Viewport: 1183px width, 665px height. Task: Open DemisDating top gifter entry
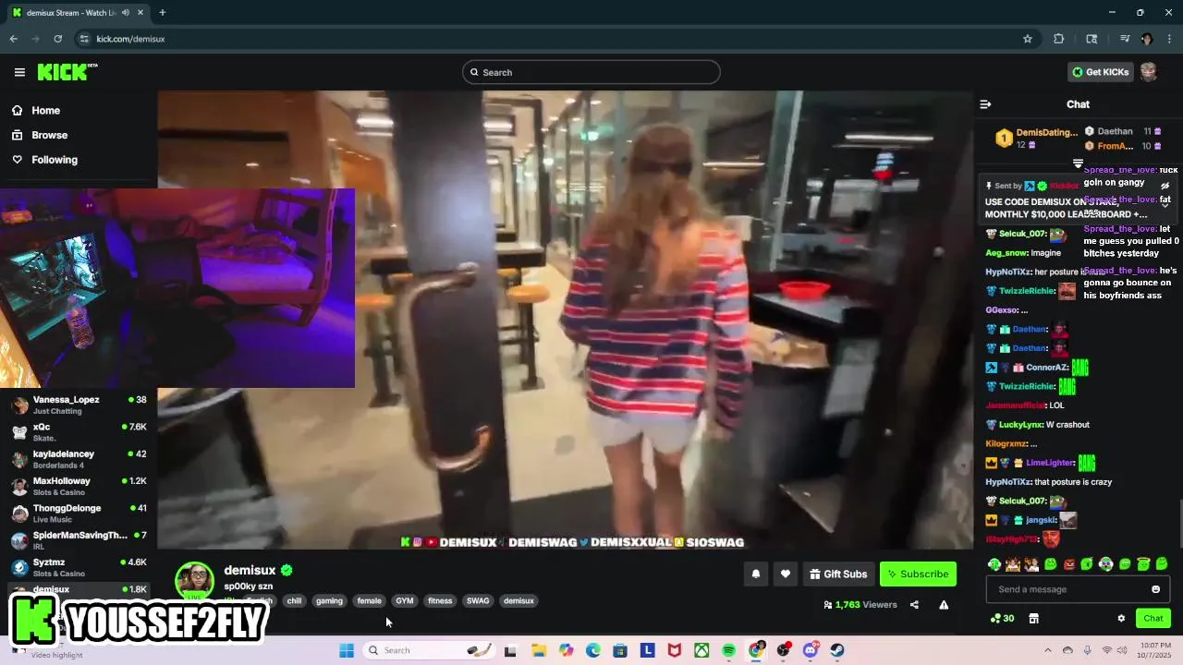coord(1037,139)
